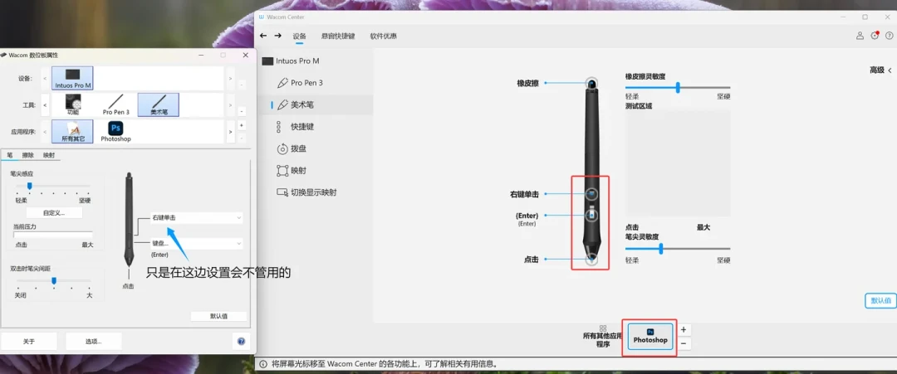The width and height of the screenshot is (897, 374).
Task: Switch to 设备 tab
Action: point(299,36)
